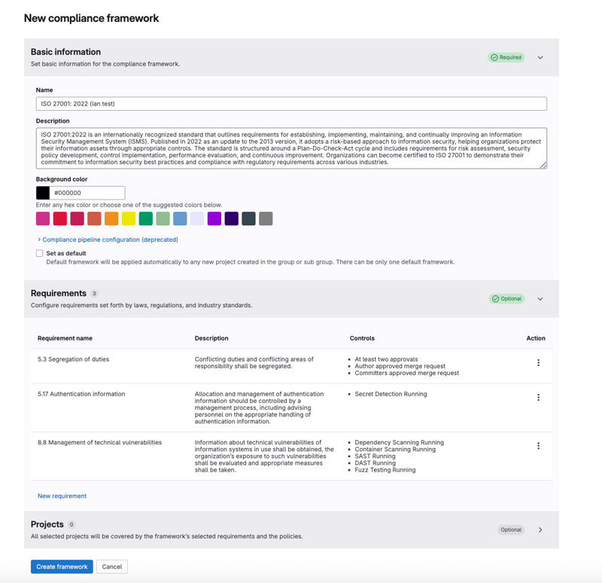Viewport: 602px width, 583px height.
Task: Click the Requirements section heading
Action: [x=59, y=293]
